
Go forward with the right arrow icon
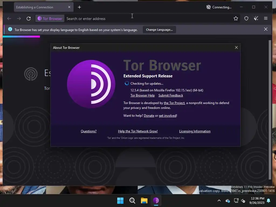coord(19,19)
